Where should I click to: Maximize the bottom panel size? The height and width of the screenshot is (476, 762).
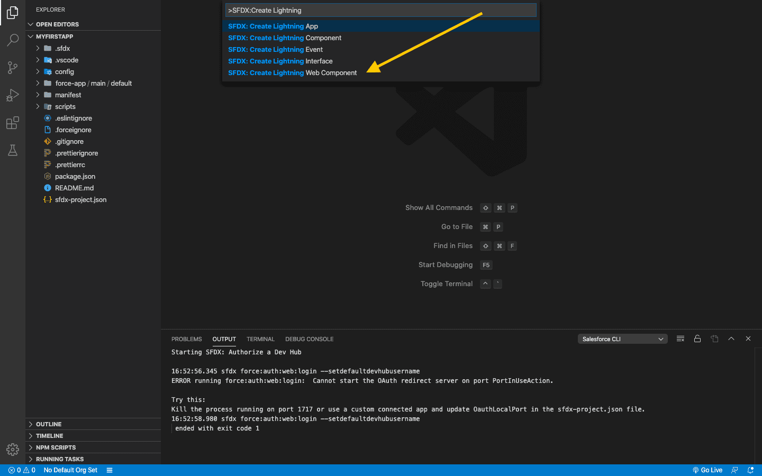(731, 338)
